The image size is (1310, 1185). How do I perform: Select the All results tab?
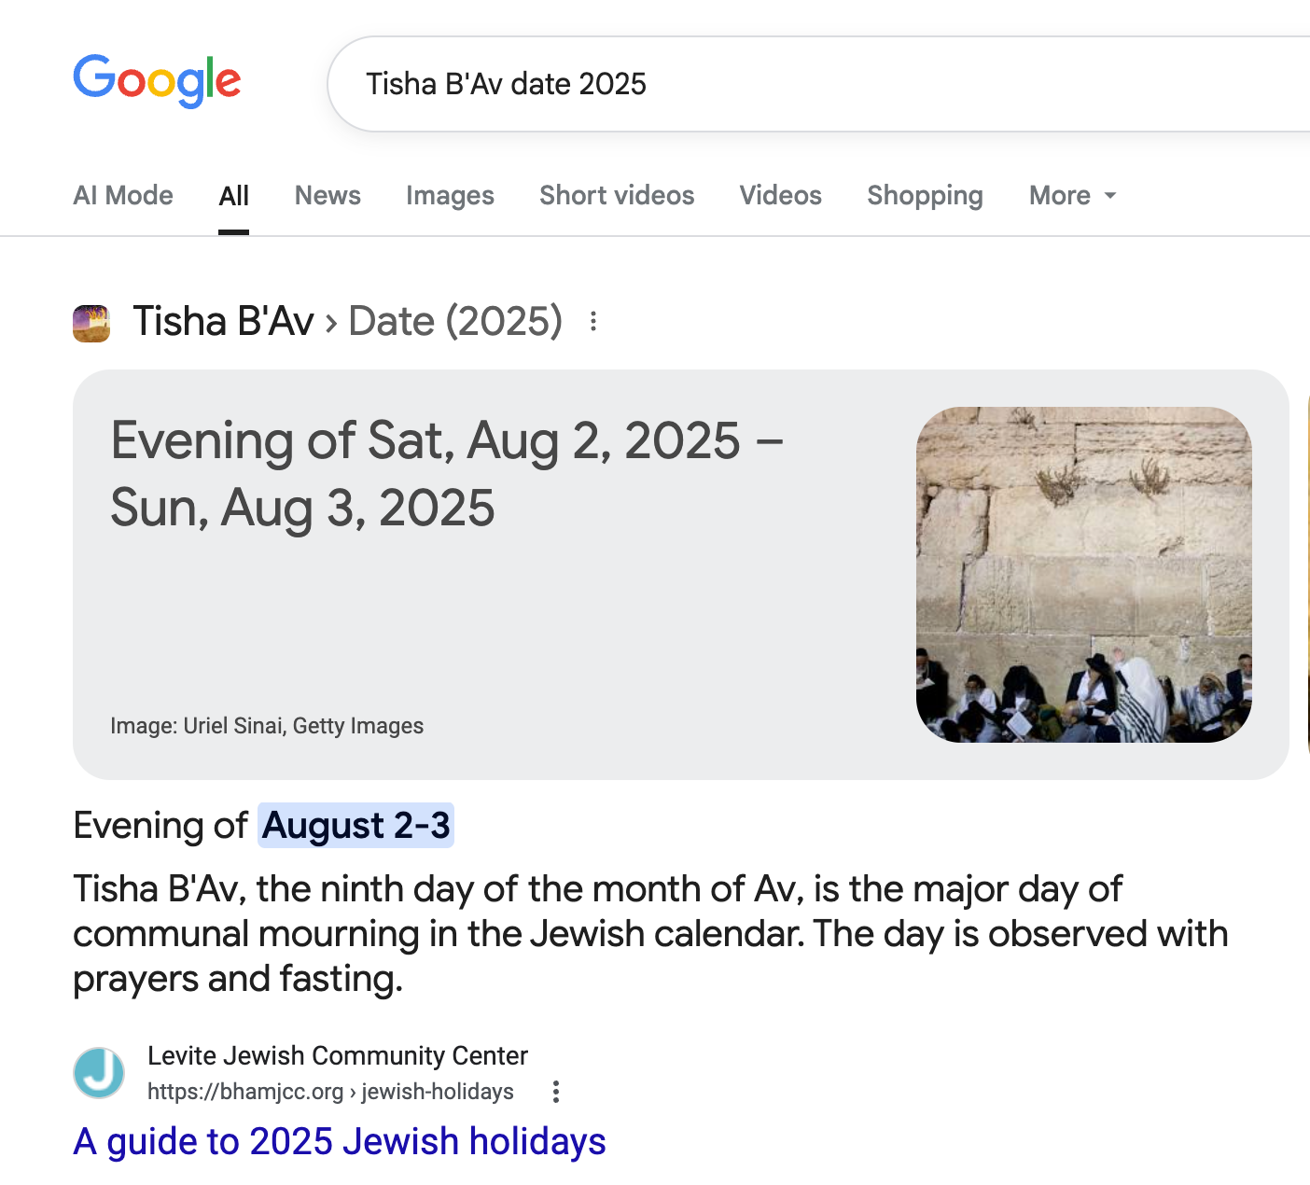(x=233, y=196)
